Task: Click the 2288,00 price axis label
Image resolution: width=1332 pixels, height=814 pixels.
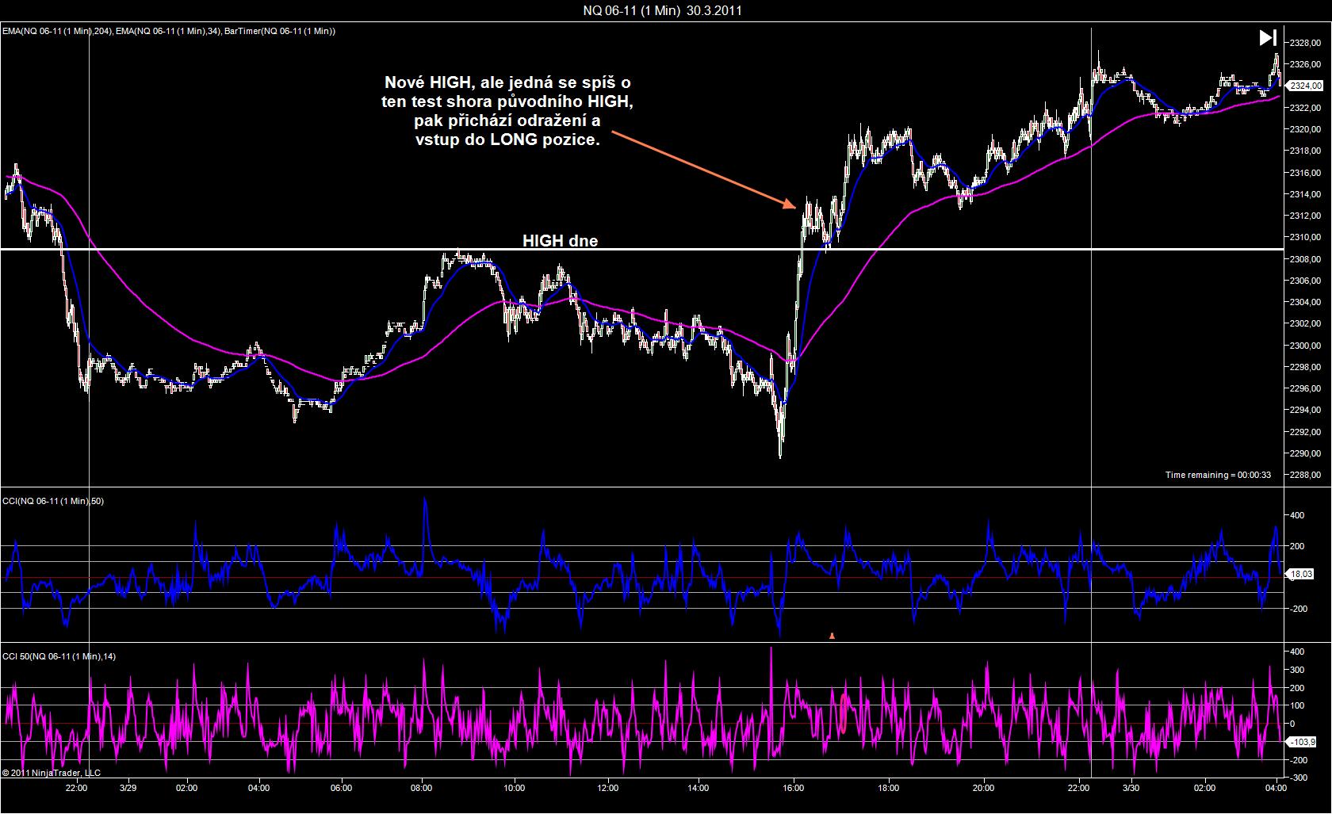Action: pyautogui.click(x=1305, y=476)
